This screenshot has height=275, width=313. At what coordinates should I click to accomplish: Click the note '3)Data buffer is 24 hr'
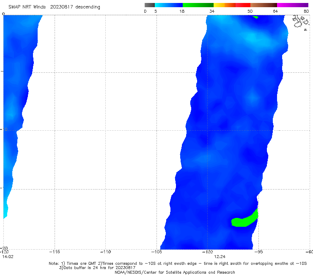[97, 268]
